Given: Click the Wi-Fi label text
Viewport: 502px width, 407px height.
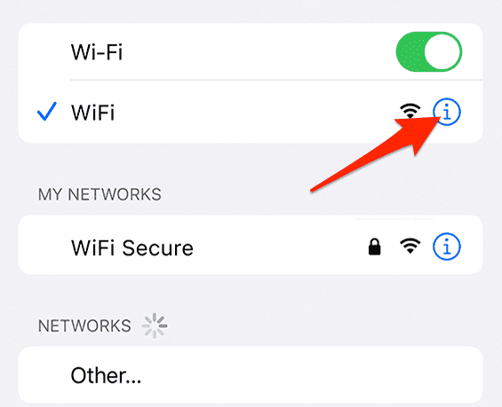Looking at the screenshot, I should coord(97,51).
